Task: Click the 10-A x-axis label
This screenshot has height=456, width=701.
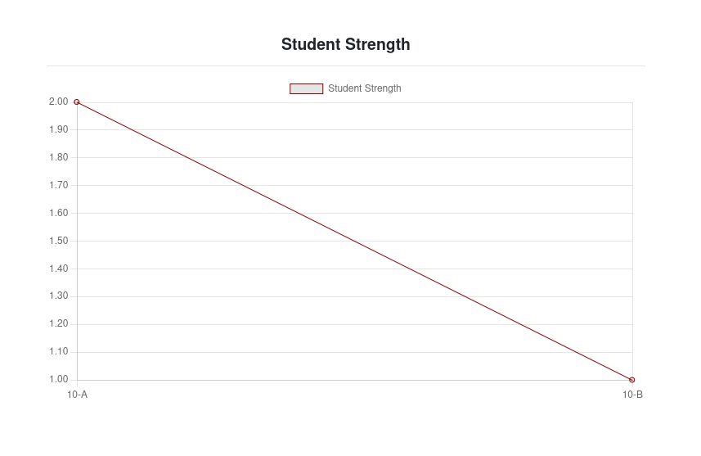Action: coord(77,395)
